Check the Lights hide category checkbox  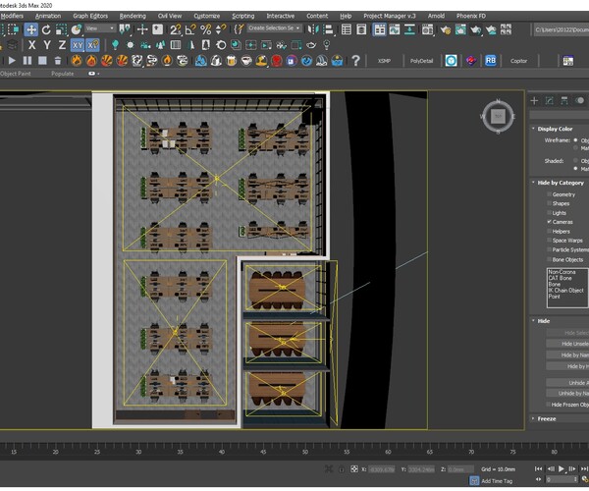coord(549,213)
